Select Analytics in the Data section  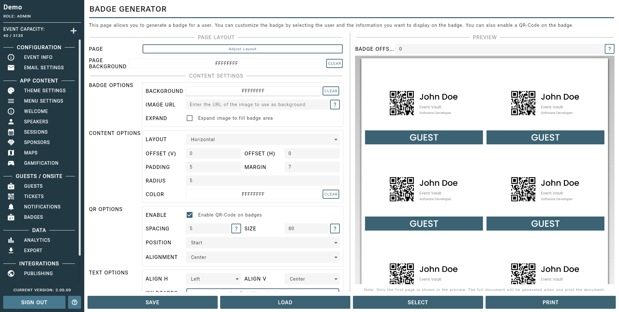click(x=37, y=240)
